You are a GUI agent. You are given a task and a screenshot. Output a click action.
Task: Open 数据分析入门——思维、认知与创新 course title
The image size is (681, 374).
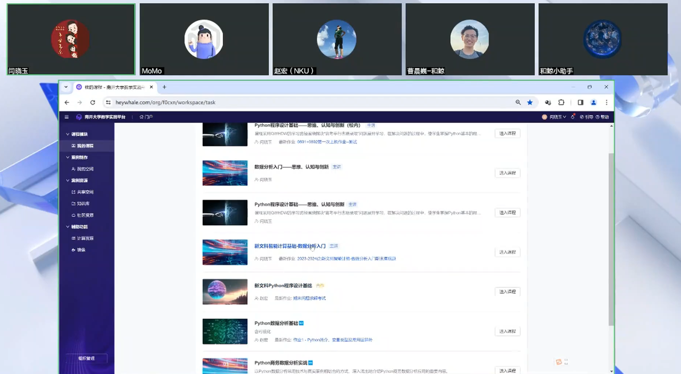click(x=292, y=167)
